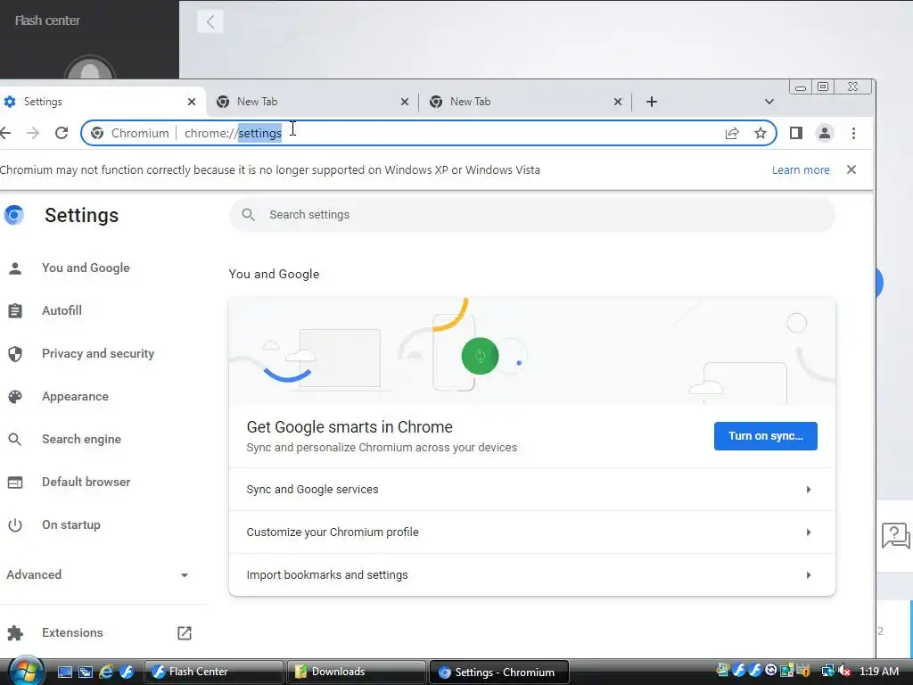Open You and Google settings section
Screen dimensions: 913x685
tap(86, 268)
